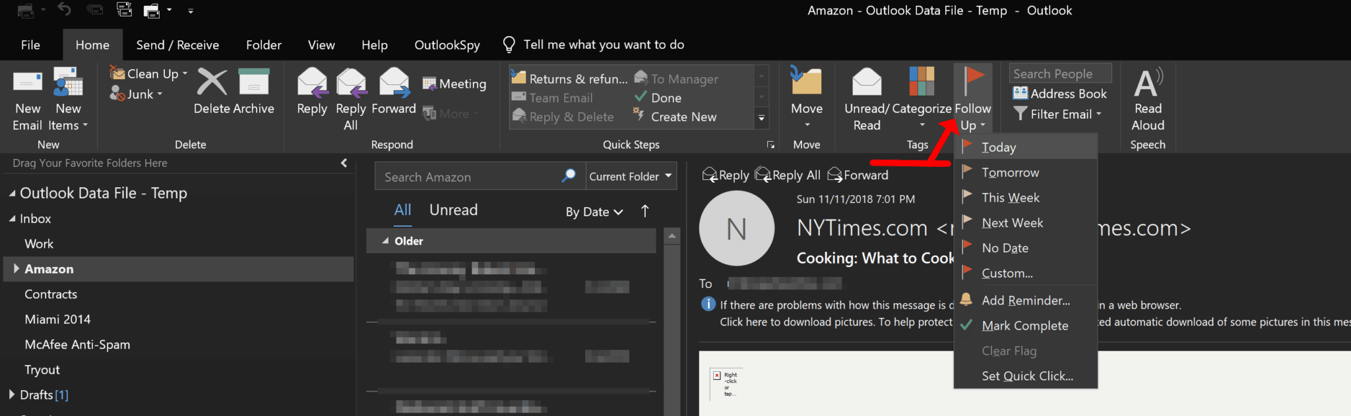Flag message for This Week
The image size is (1351, 416).
coord(1026,197)
